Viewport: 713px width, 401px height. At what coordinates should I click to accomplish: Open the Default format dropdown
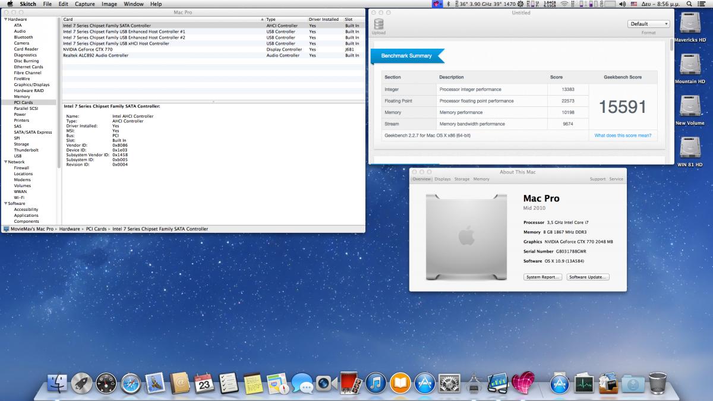(x=648, y=24)
